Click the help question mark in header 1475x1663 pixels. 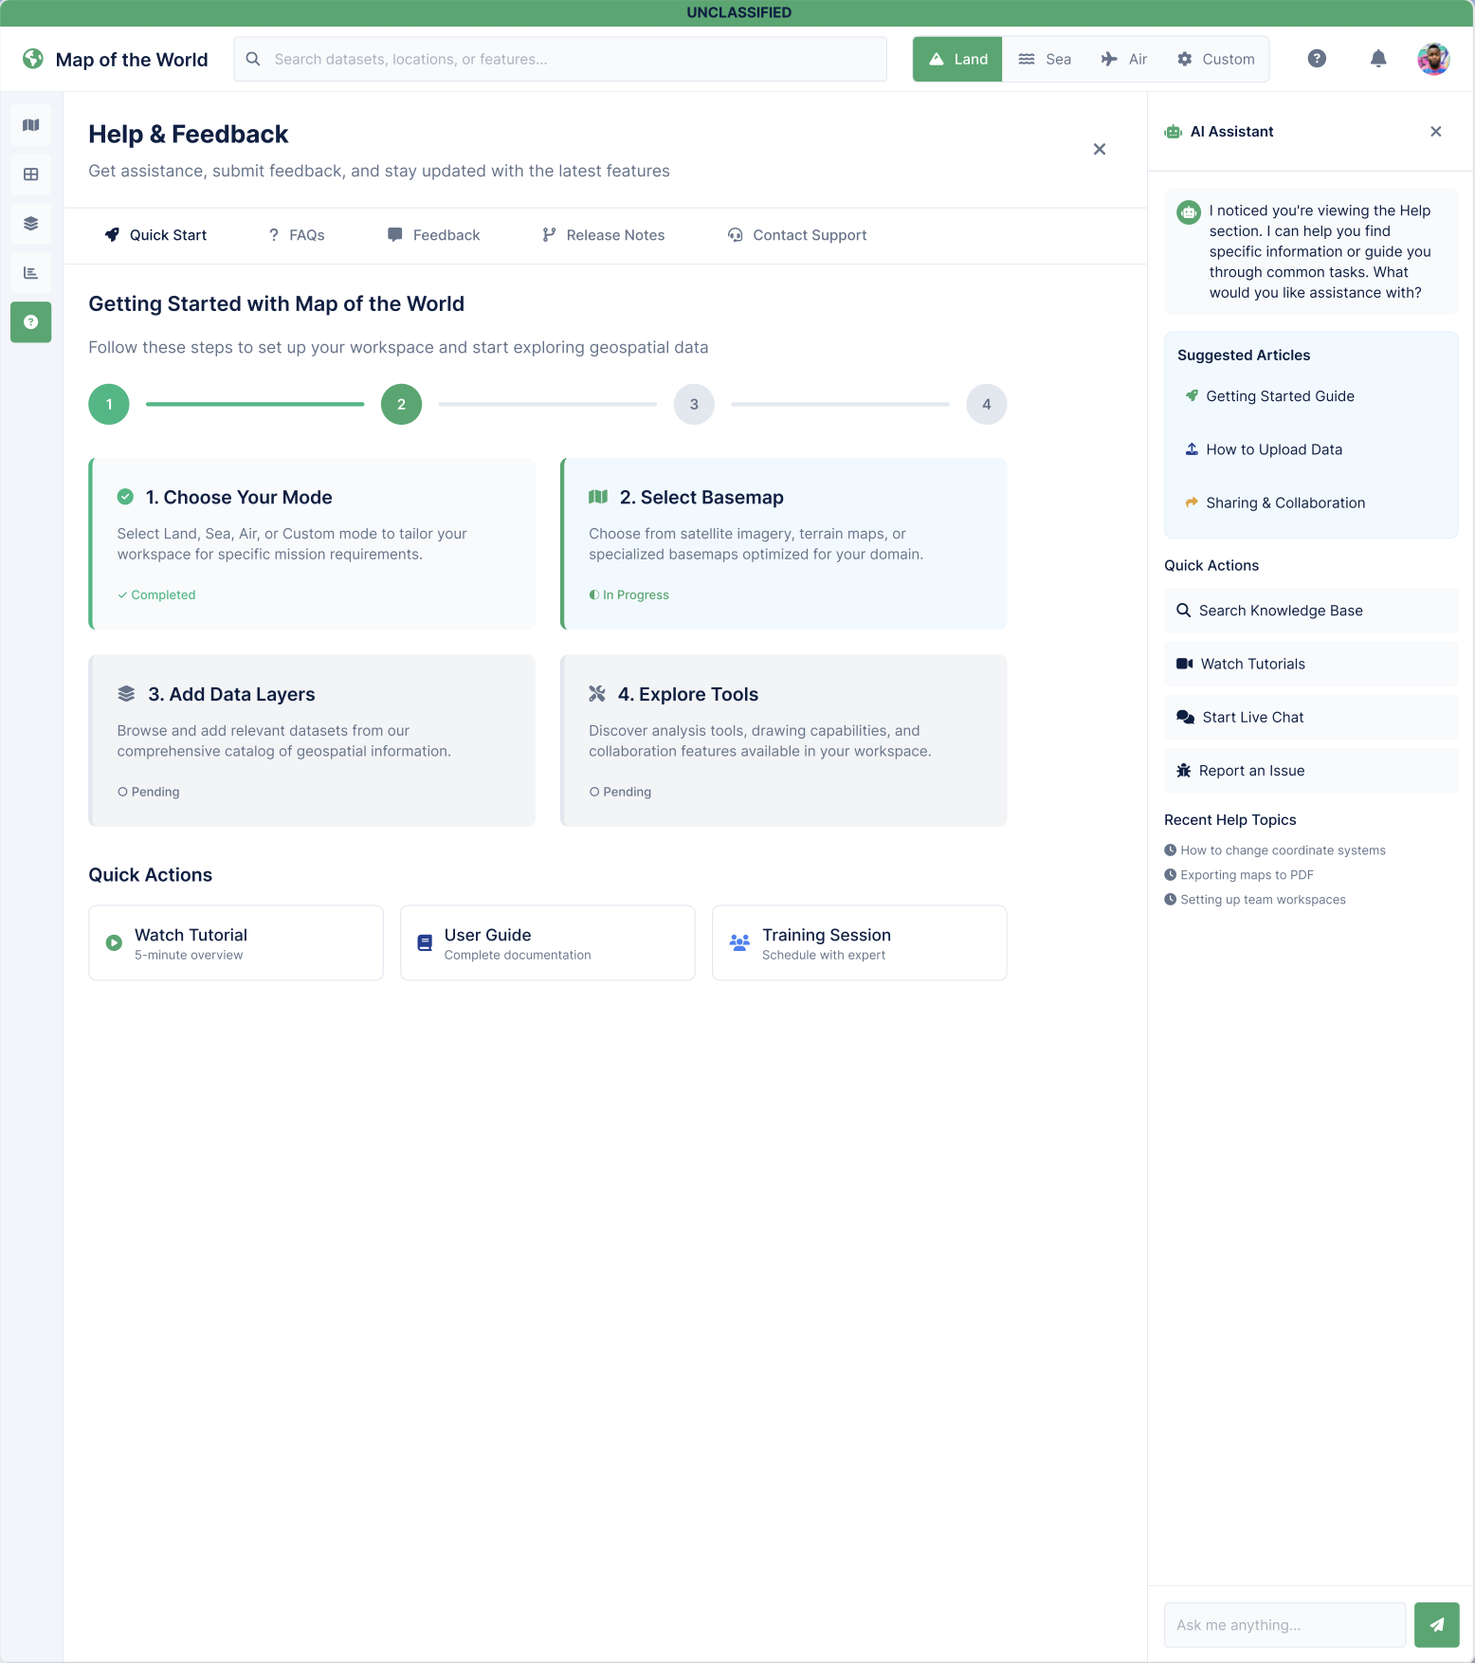1317,59
